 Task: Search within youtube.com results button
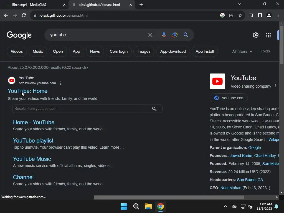[154, 109]
